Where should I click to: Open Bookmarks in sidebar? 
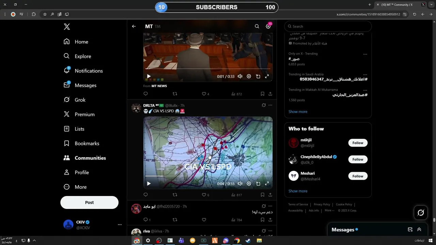tap(81, 143)
